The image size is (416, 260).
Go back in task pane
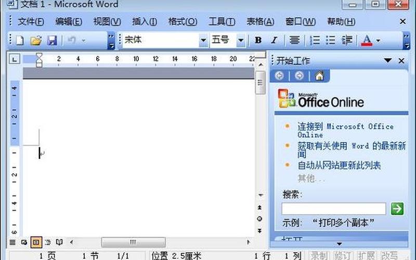[279, 76]
